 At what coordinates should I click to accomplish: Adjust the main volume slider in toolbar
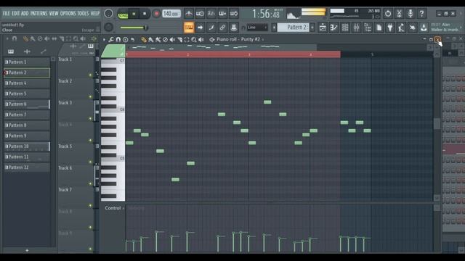pyautogui.click(x=134, y=28)
